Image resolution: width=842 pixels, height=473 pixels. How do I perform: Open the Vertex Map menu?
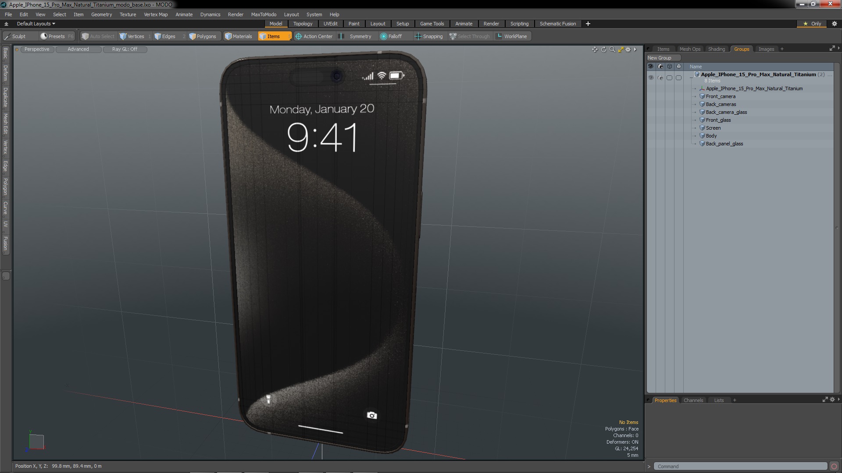point(156,14)
